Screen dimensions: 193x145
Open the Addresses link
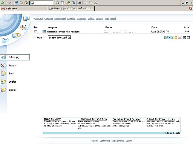pyautogui.click(x=81, y=19)
